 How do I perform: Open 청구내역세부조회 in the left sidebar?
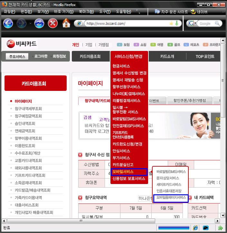[28, 109]
